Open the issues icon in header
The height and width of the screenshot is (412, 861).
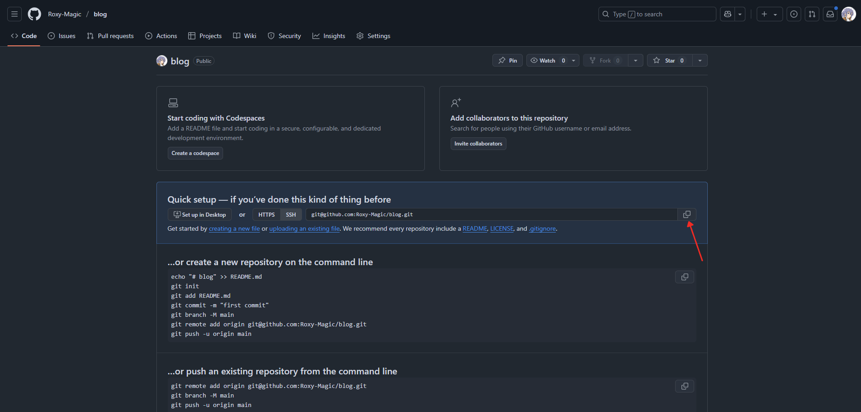click(794, 14)
